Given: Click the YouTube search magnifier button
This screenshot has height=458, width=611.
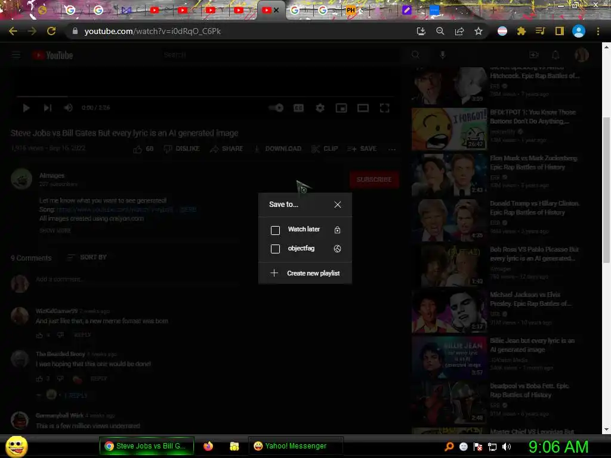Looking at the screenshot, I should tap(415, 55).
